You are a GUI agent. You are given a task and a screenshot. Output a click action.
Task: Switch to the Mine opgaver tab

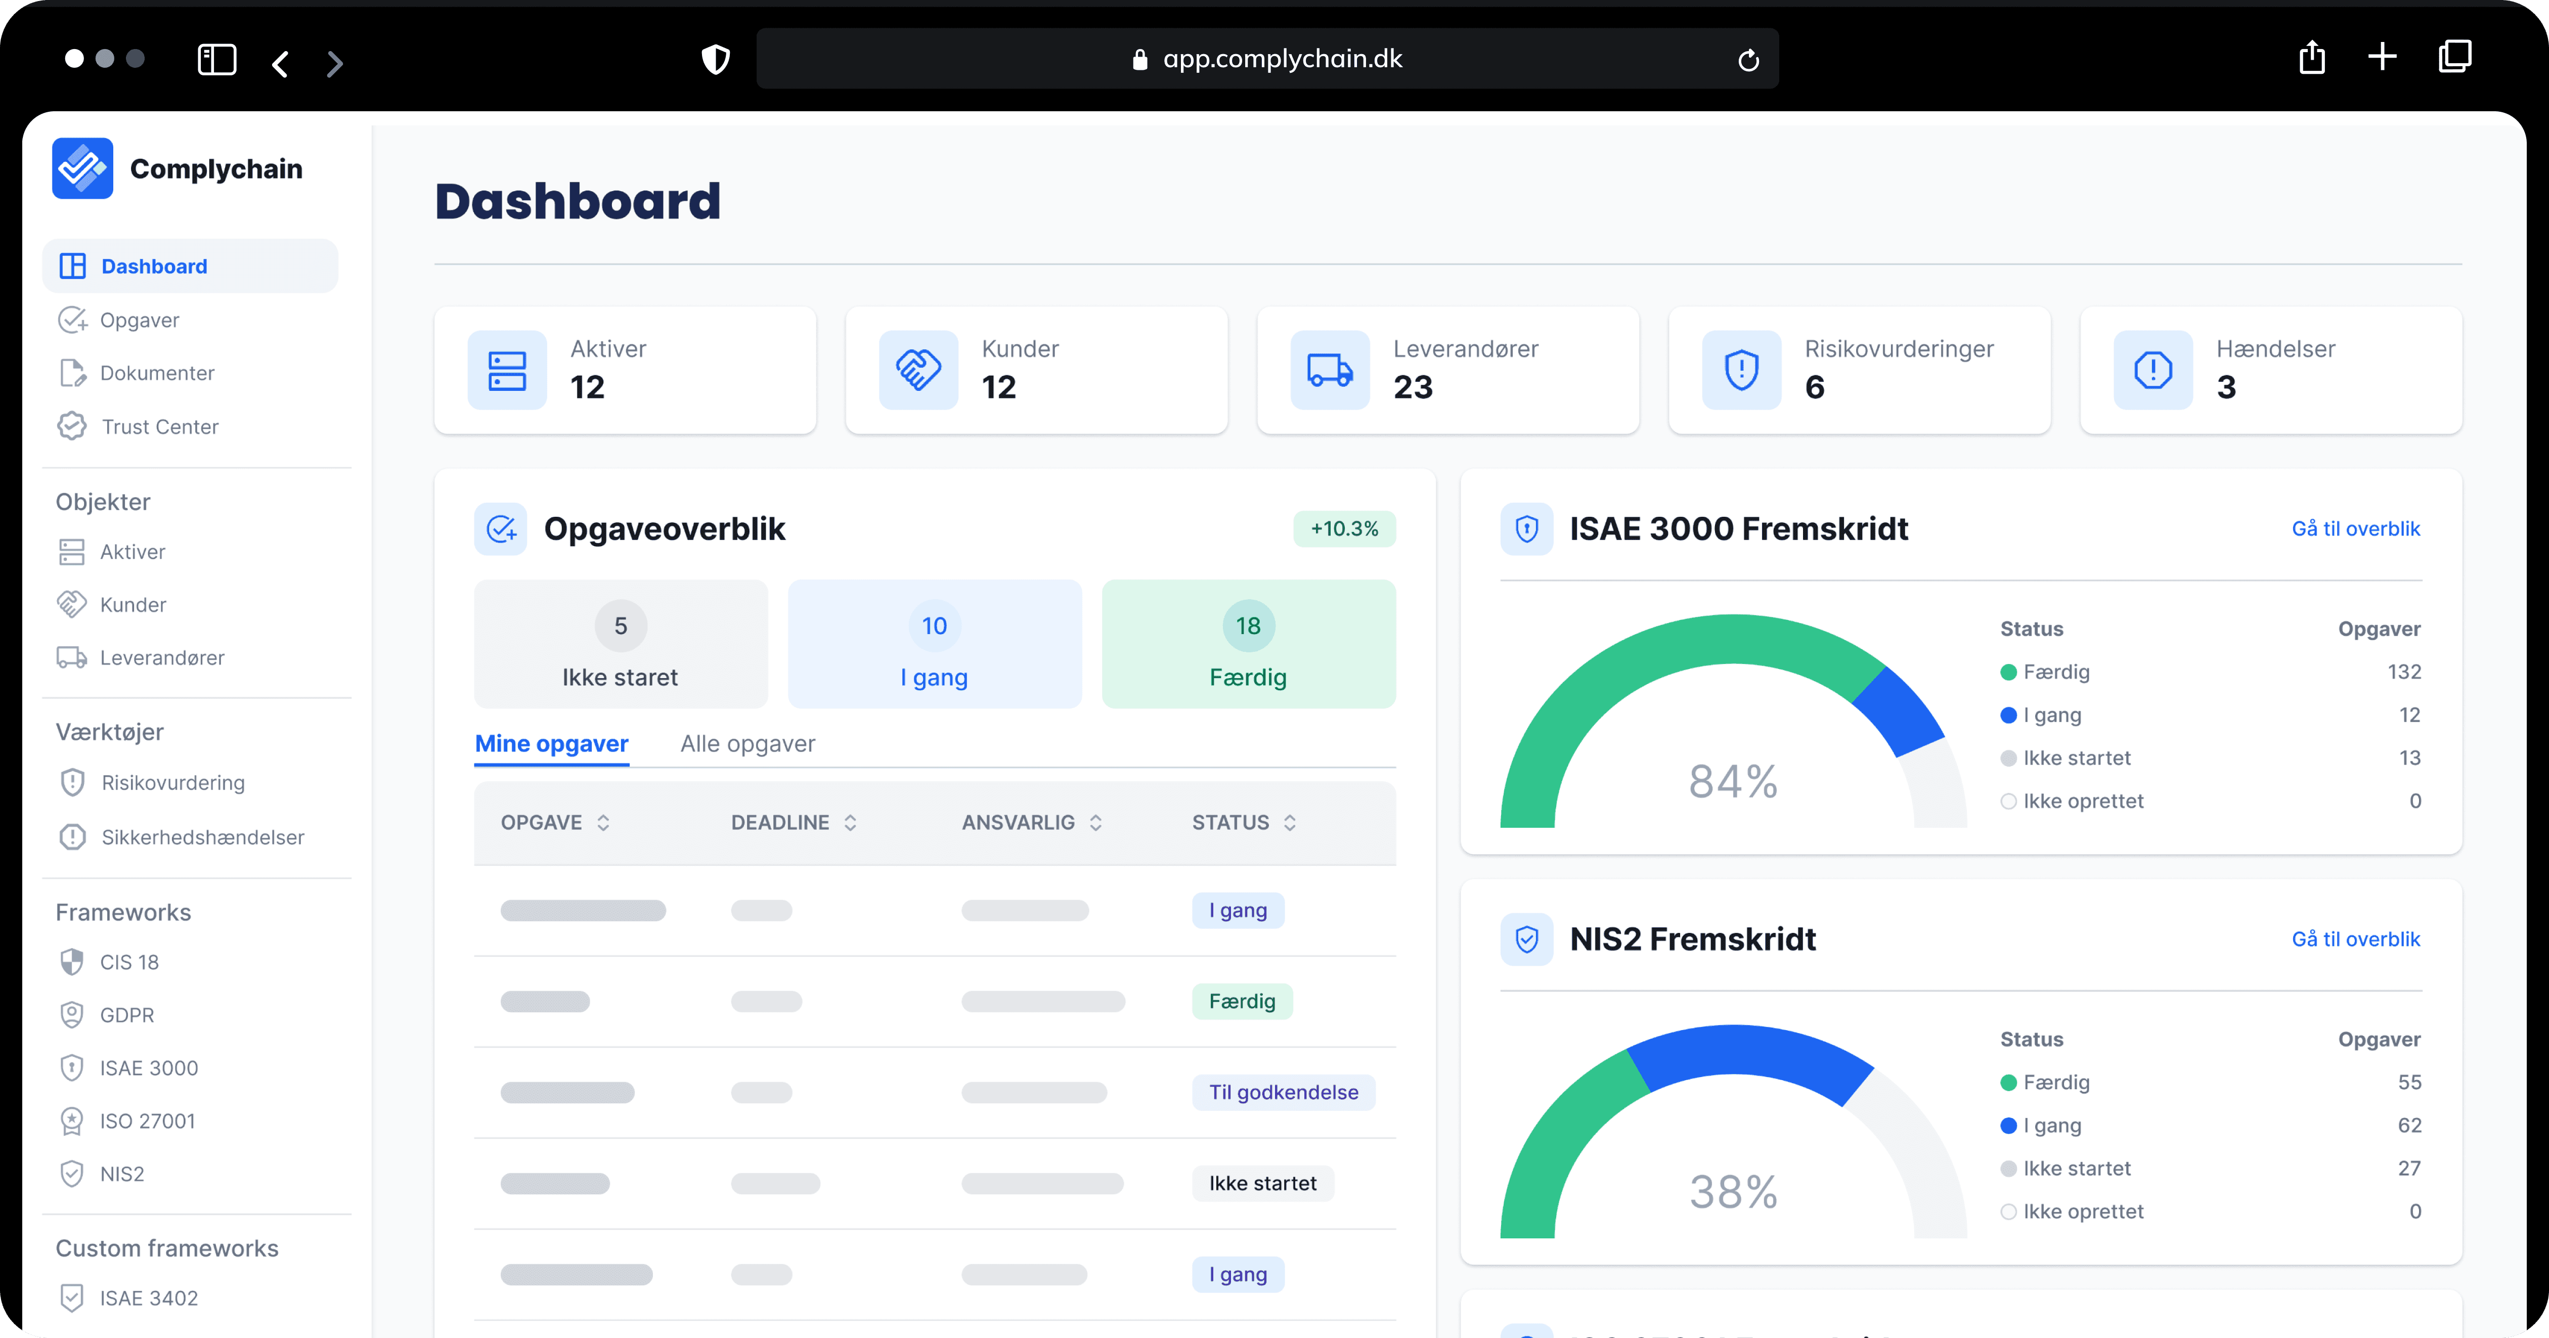(551, 744)
